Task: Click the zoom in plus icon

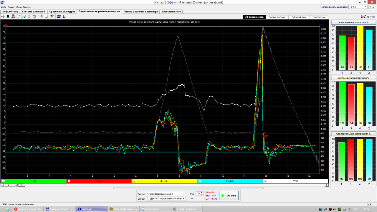Action: coord(16,185)
